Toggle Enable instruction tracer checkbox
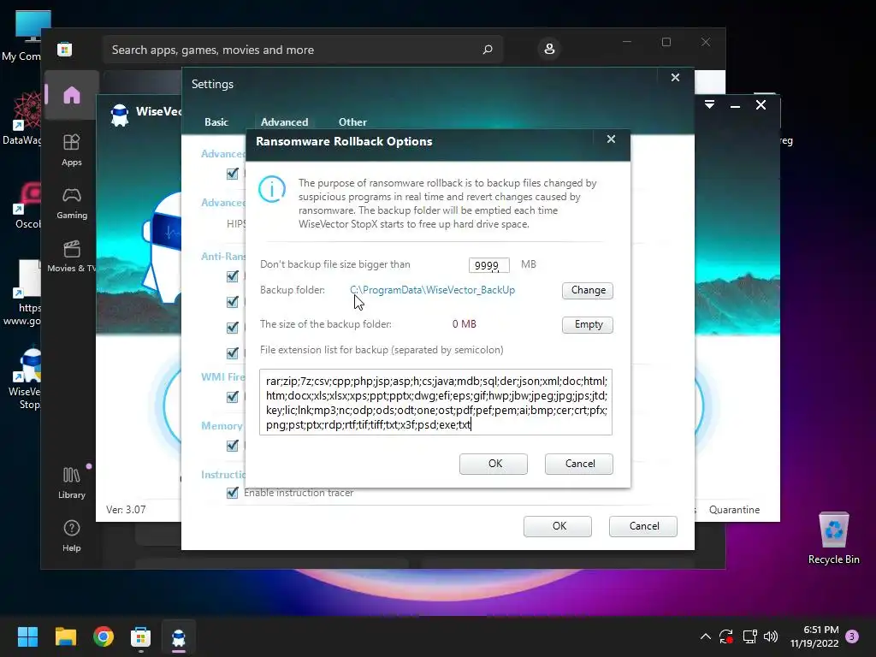Viewport: 876px width, 657px height. click(x=233, y=493)
